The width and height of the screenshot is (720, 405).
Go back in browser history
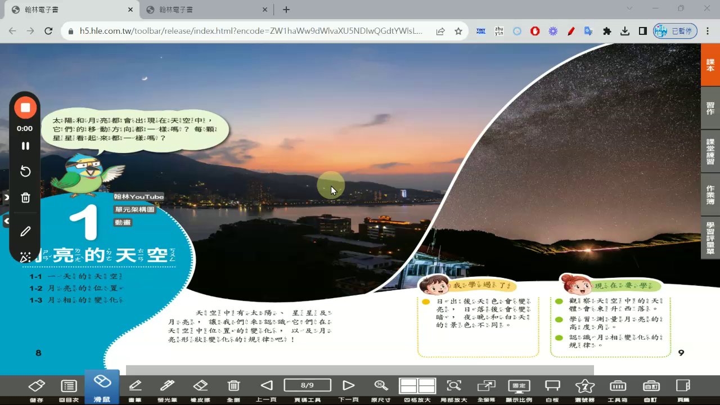[12, 31]
